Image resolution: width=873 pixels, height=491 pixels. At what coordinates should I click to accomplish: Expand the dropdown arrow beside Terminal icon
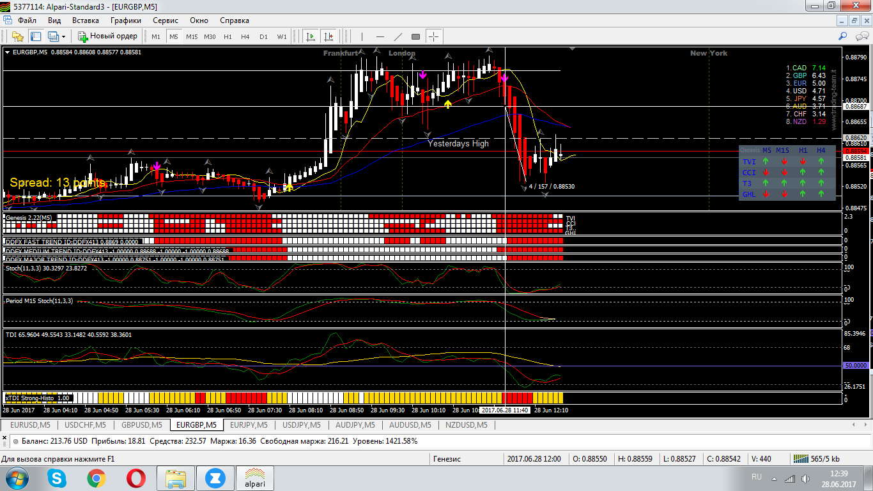[x=64, y=36]
